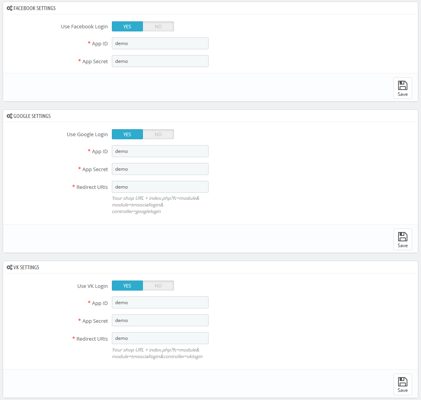Set Use VK Login to NO
This screenshot has height=400, width=421.
[158, 286]
